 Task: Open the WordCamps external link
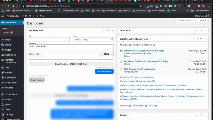point(140,106)
